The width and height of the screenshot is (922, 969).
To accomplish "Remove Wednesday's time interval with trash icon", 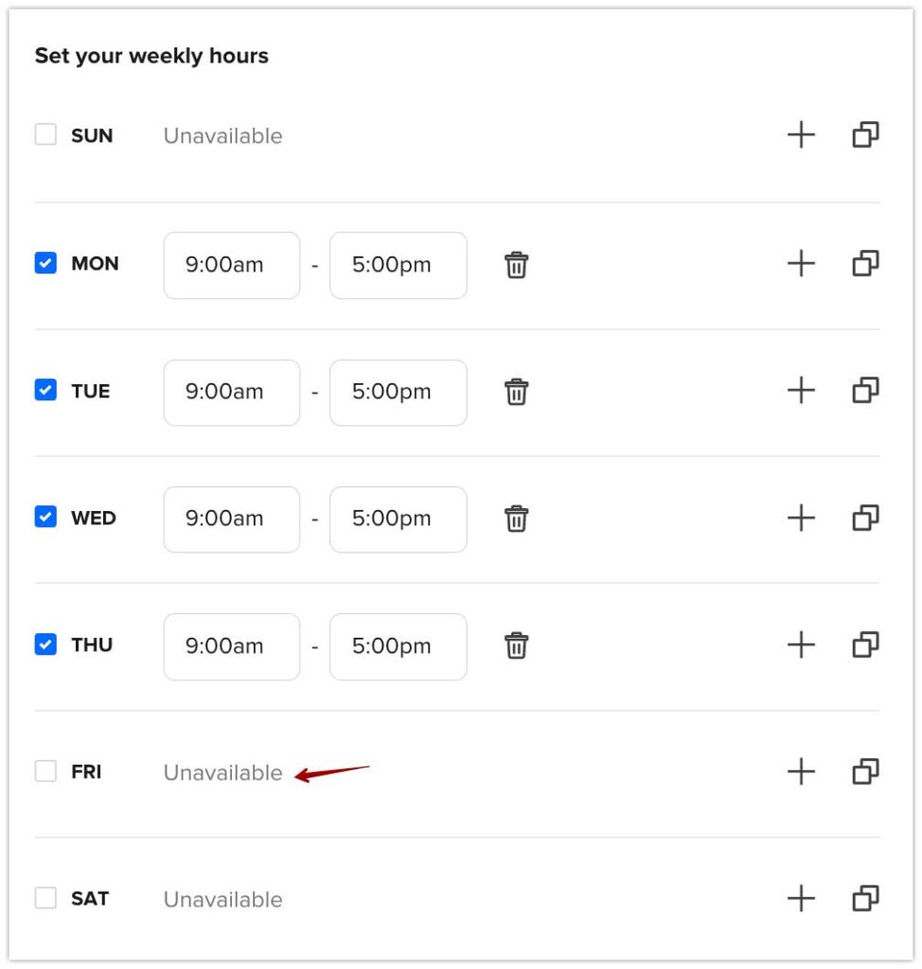I will point(516,519).
